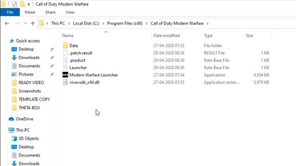The height and width of the screenshot is (166, 296).
Task: Navigate to Local Disk (C:) breadcrumb
Action: [86, 24]
